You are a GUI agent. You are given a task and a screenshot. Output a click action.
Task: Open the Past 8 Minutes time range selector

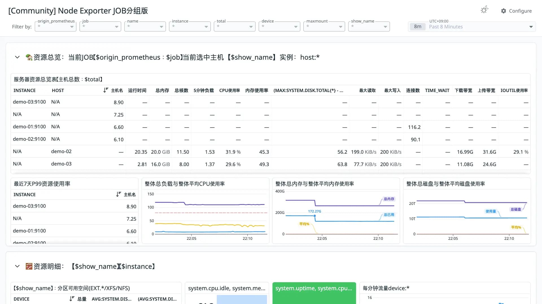tap(472, 26)
